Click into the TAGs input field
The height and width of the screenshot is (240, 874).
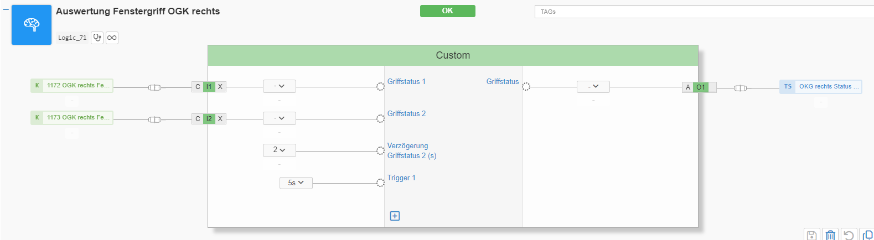click(703, 12)
